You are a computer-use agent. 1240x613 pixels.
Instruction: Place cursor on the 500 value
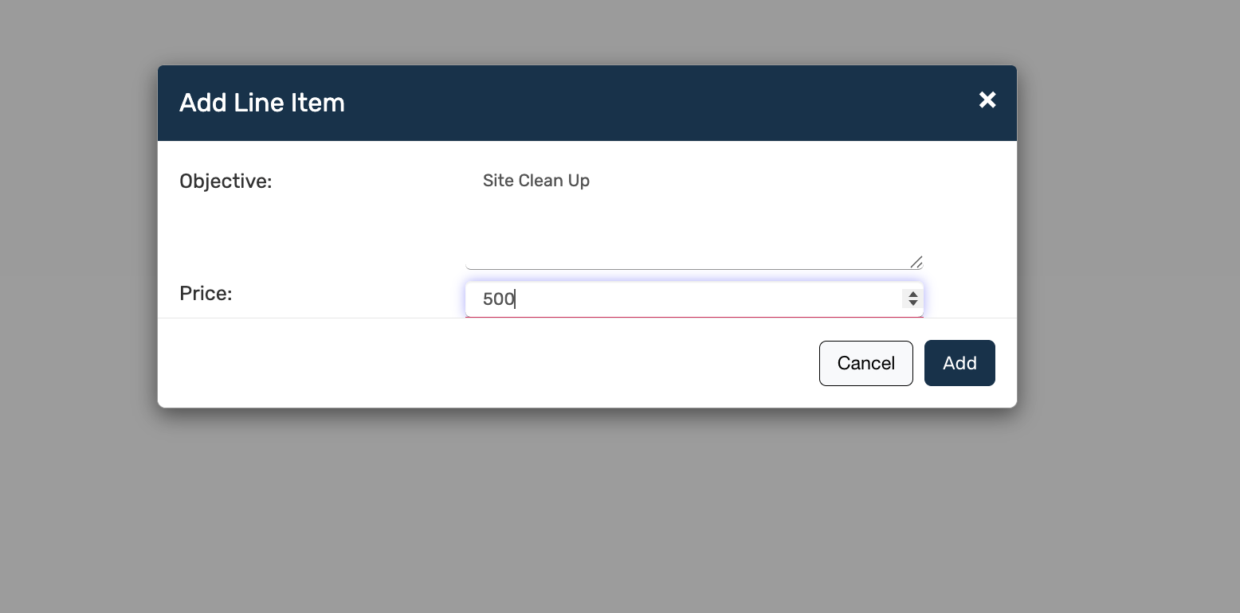pos(498,299)
